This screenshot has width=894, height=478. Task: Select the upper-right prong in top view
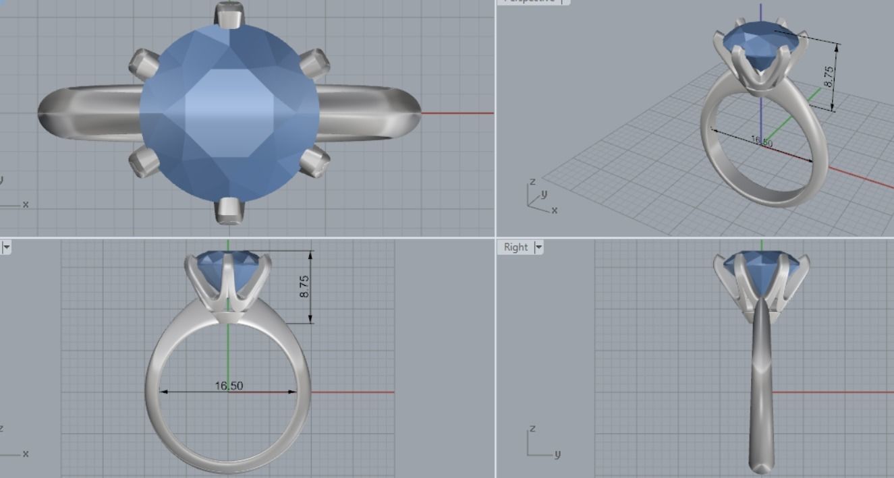(x=314, y=63)
